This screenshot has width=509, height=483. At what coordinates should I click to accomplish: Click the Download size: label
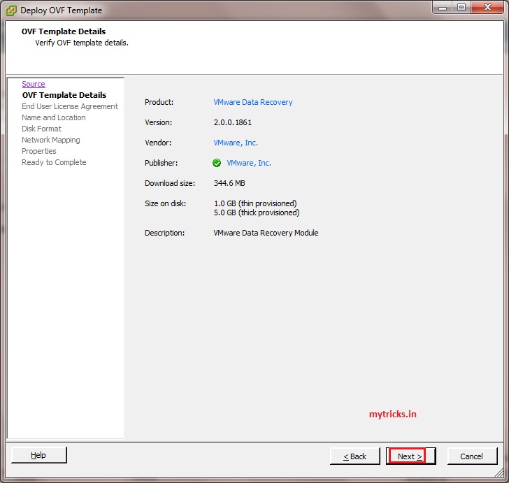pos(170,183)
